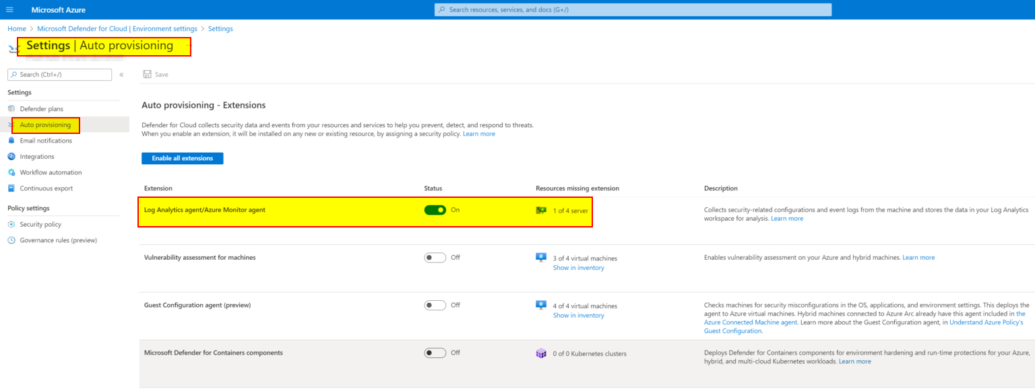Open the Azure Connected Machine agent link
This screenshot has height=389, width=1035.
click(751, 322)
